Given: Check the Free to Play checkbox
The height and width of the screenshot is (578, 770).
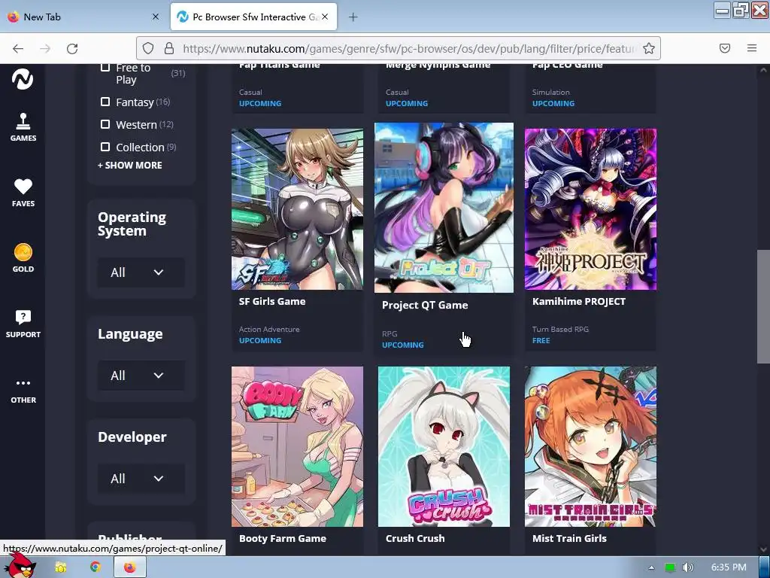Looking at the screenshot, I should click(105, 67).
